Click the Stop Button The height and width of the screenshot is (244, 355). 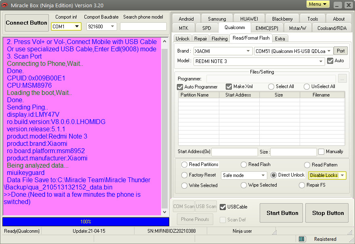pos(327,213)
